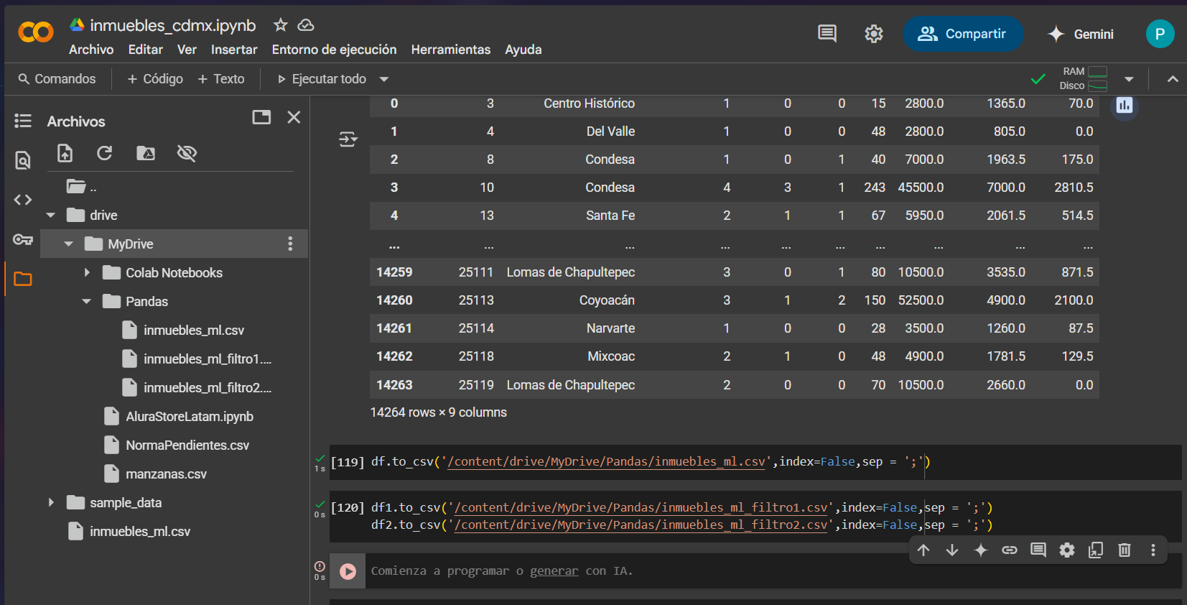
Task: Expand the Ejecutar todo dropdown arrow
Action: 384,79
